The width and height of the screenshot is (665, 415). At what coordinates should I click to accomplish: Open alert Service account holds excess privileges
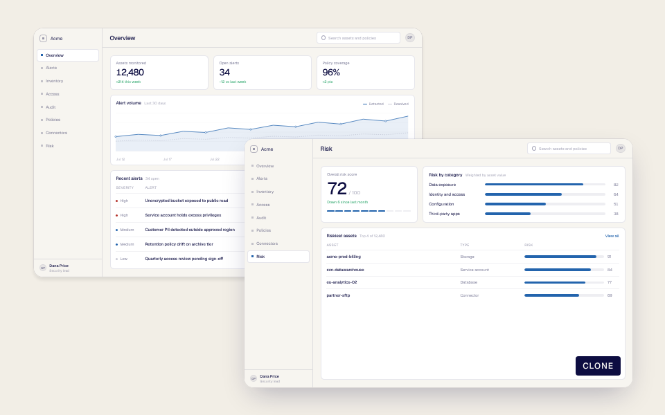[183, 215]
